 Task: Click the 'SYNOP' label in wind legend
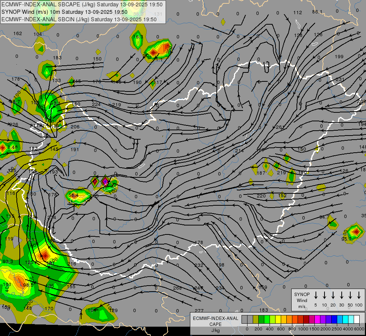coord(302,294)
